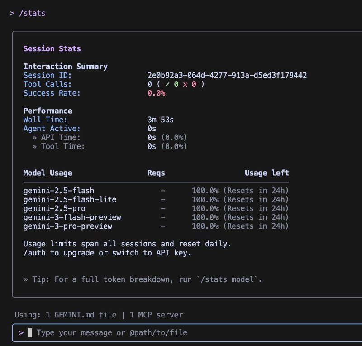Click the gemini-3-flash-preview model name

[72, 217]
